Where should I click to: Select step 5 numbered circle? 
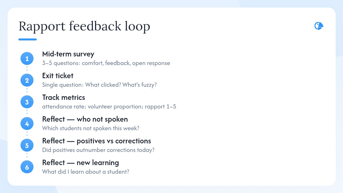point(27,145)
